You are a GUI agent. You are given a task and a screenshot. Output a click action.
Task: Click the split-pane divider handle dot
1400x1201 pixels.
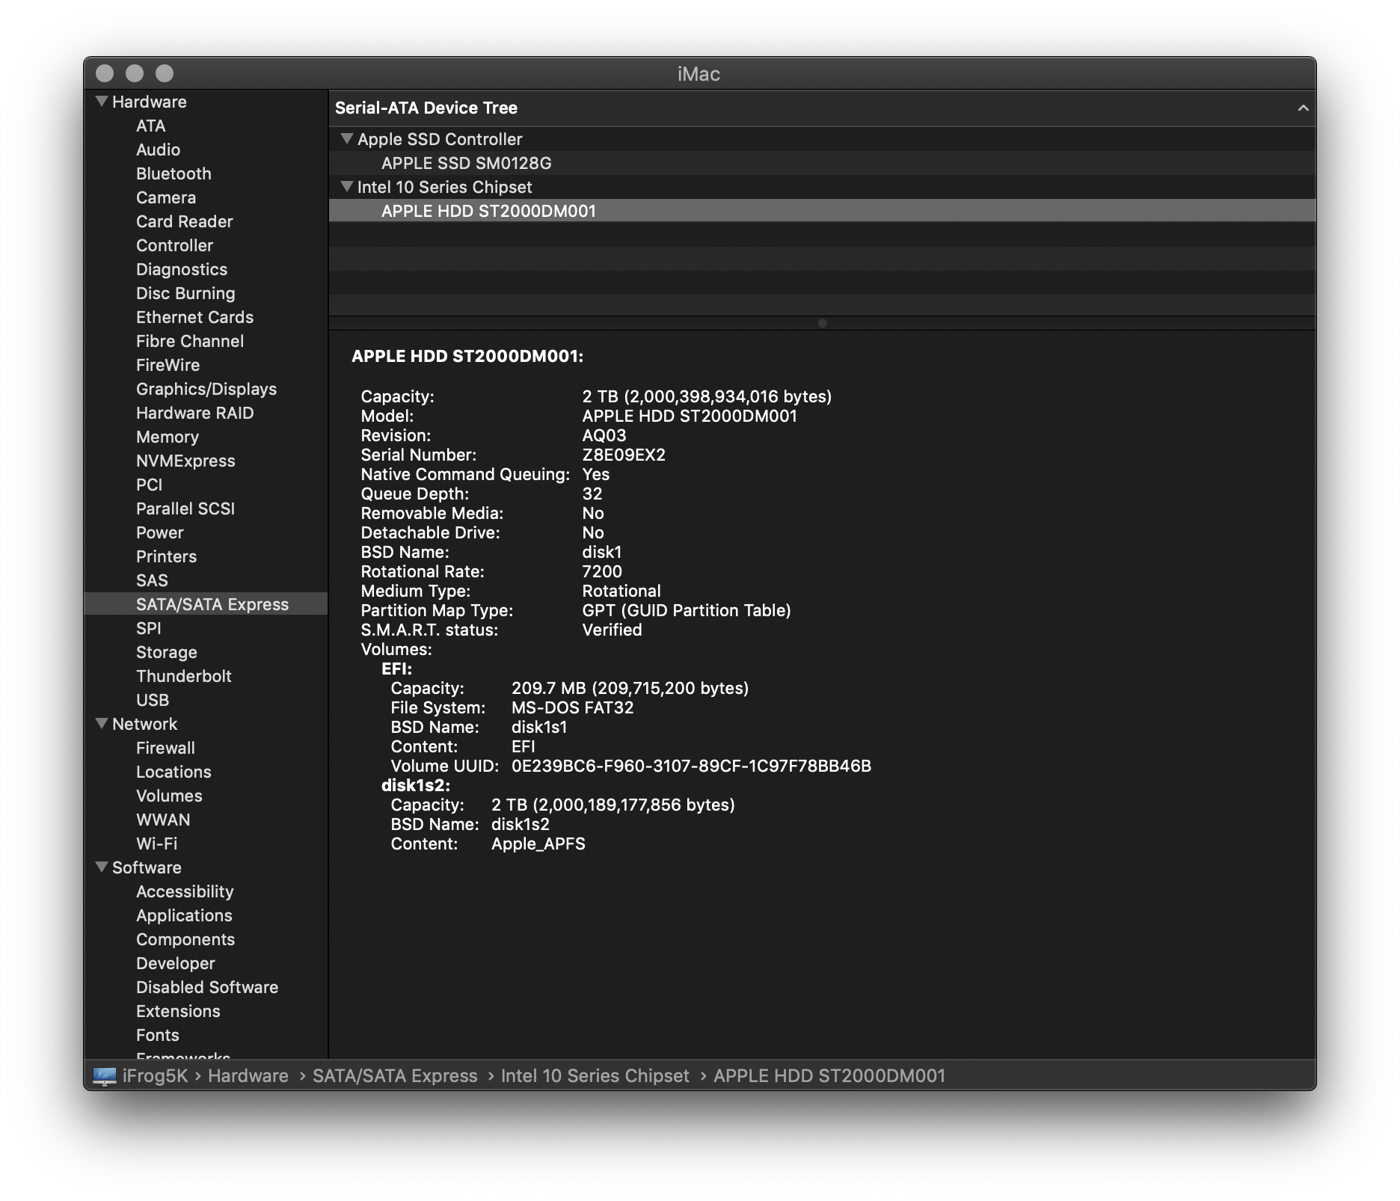click(822, 323)
